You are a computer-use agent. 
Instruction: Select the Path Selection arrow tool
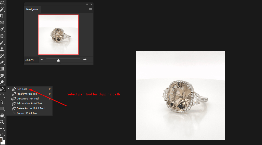click(2, 102)
